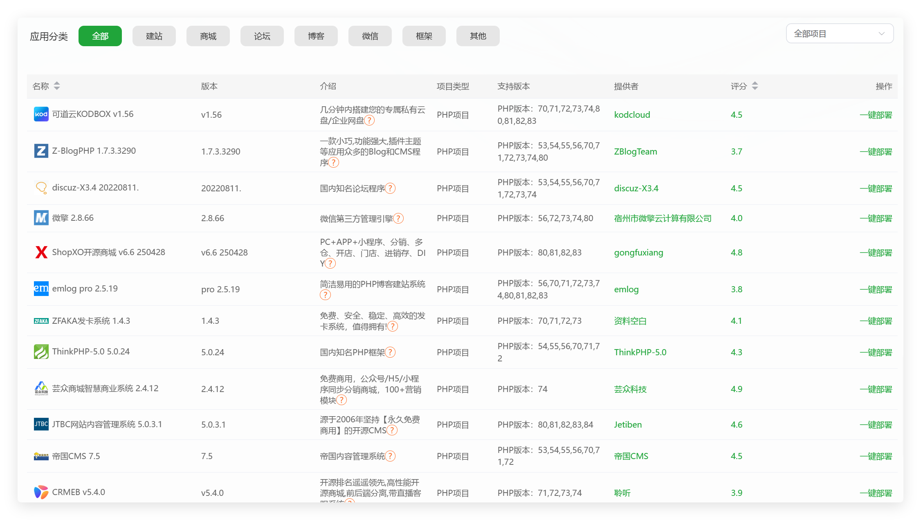
Task: Click the discuz-X3.4 speech bubble icon
Action: point(41,188)
